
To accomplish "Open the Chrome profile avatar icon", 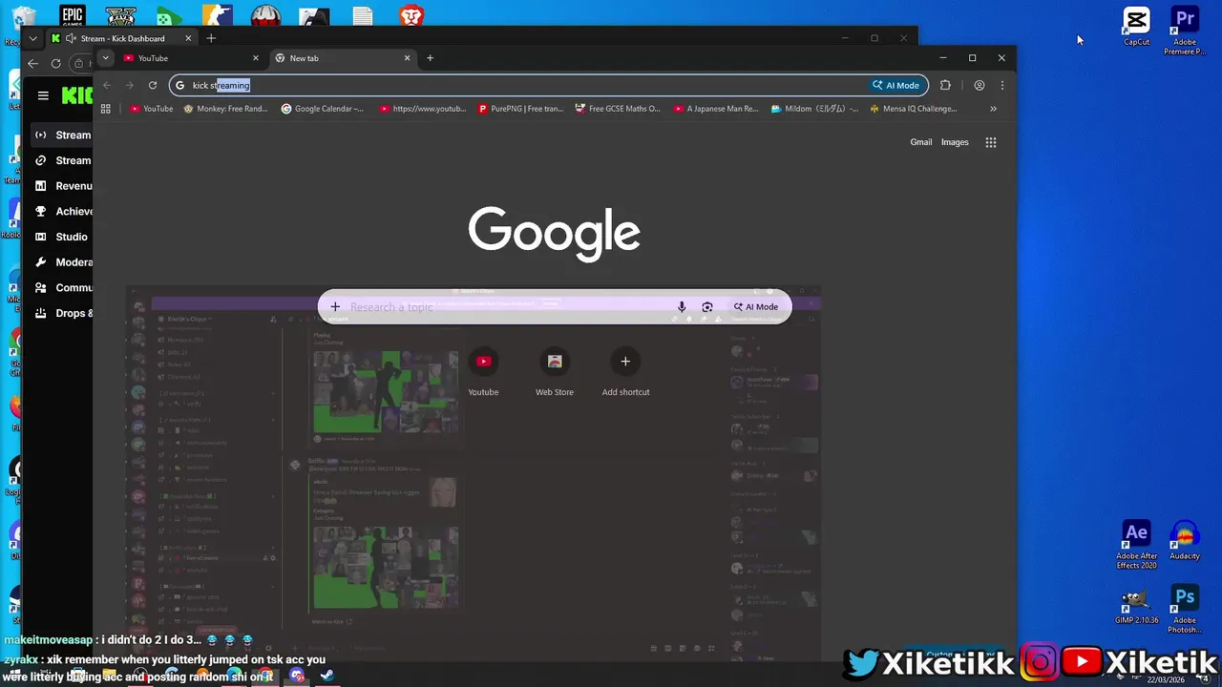I will 980,85.
